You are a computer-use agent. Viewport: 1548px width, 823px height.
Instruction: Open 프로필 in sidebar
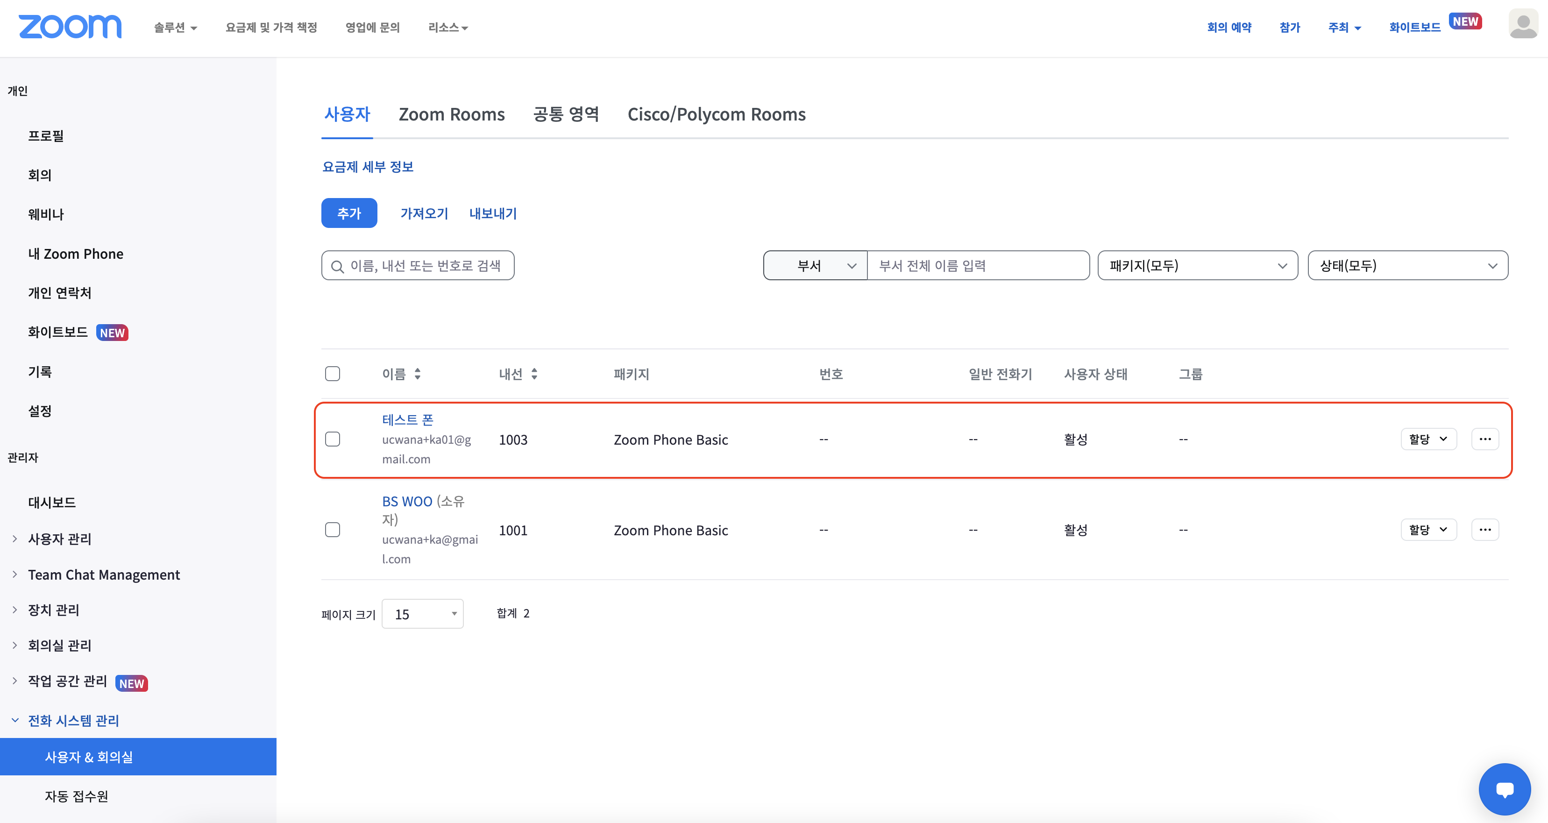tap(46, 136)
